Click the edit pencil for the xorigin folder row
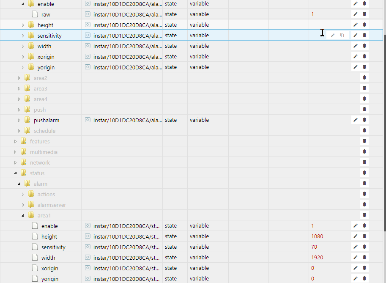 pyautogui.click(x=356, y=57)
